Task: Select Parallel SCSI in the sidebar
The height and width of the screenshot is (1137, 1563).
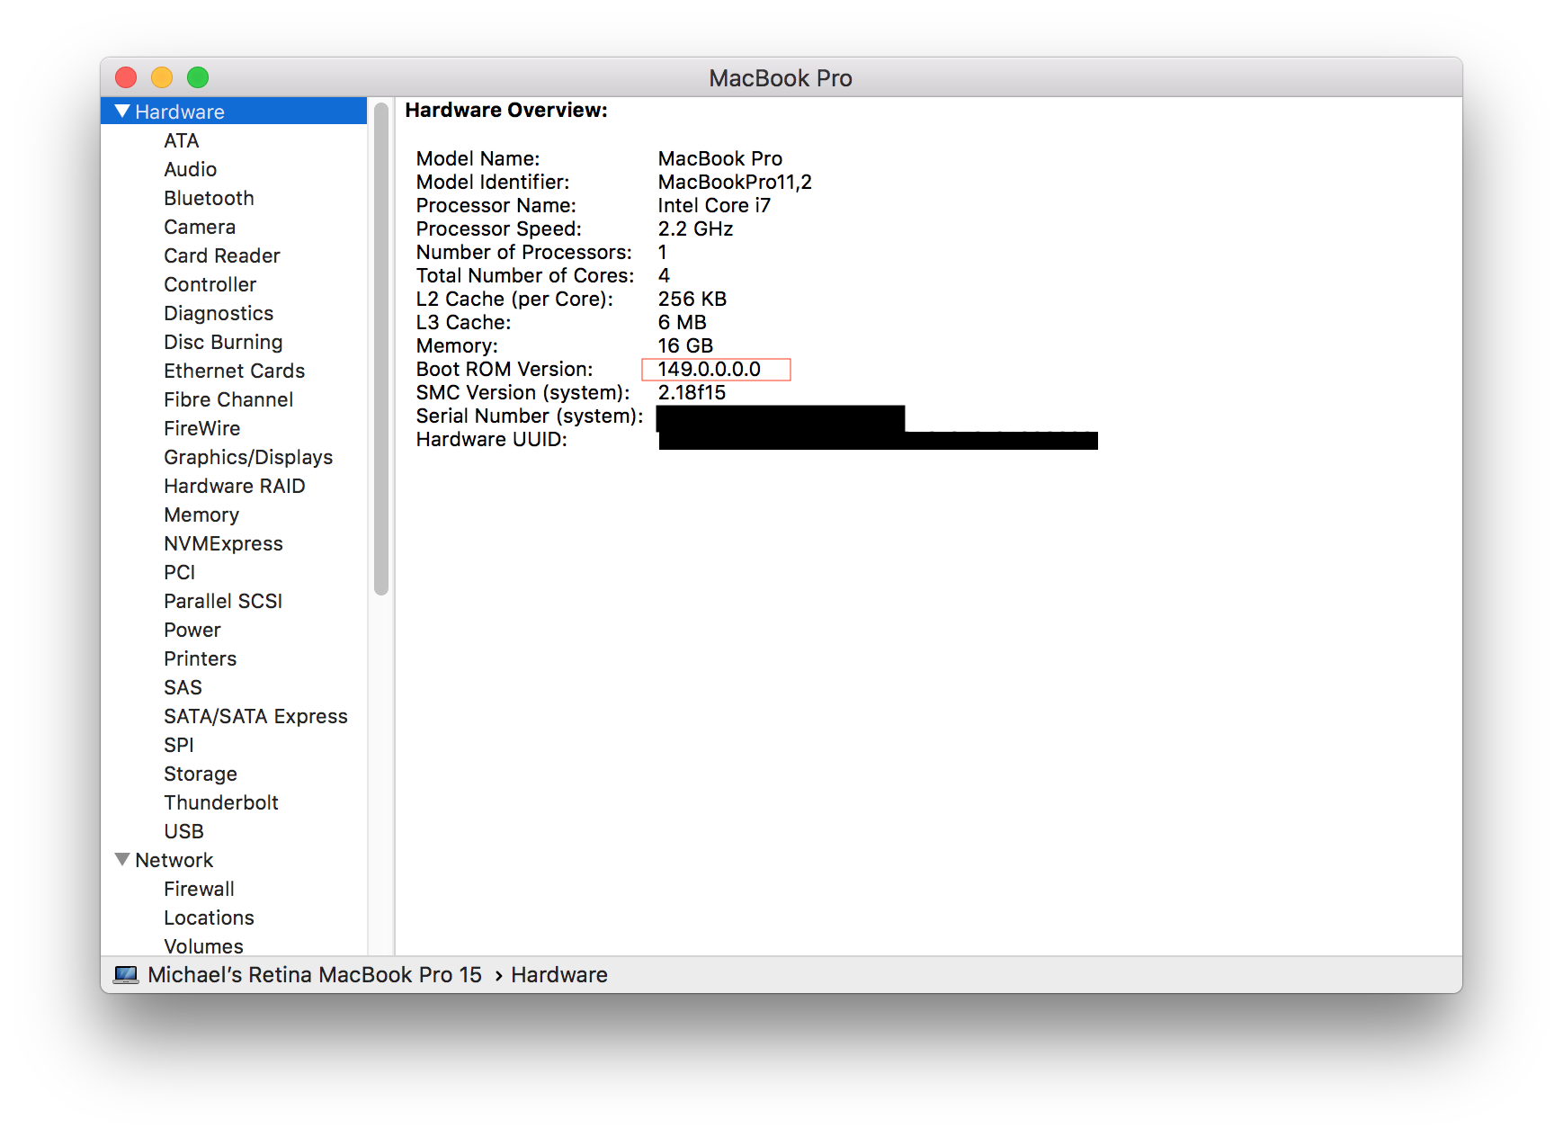Action: [223, 601]
